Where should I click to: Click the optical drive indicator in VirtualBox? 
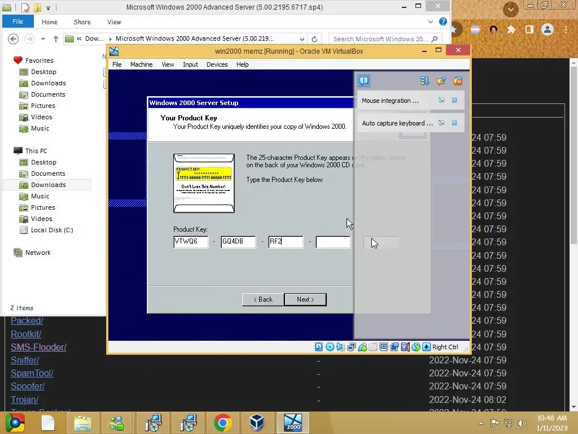point(330,347)
